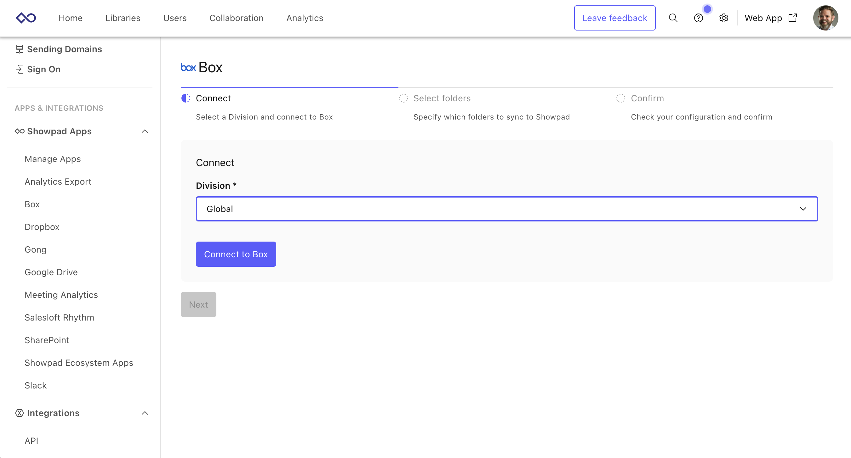Collapse the Integrations section chevron
This screenshot has width=851, height=458.
[145, 413]
